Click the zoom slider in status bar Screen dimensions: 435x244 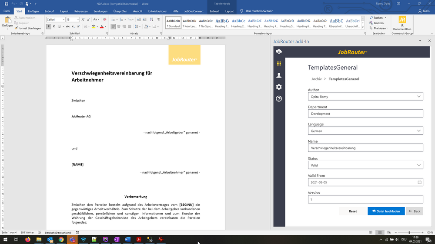[409, 233]
